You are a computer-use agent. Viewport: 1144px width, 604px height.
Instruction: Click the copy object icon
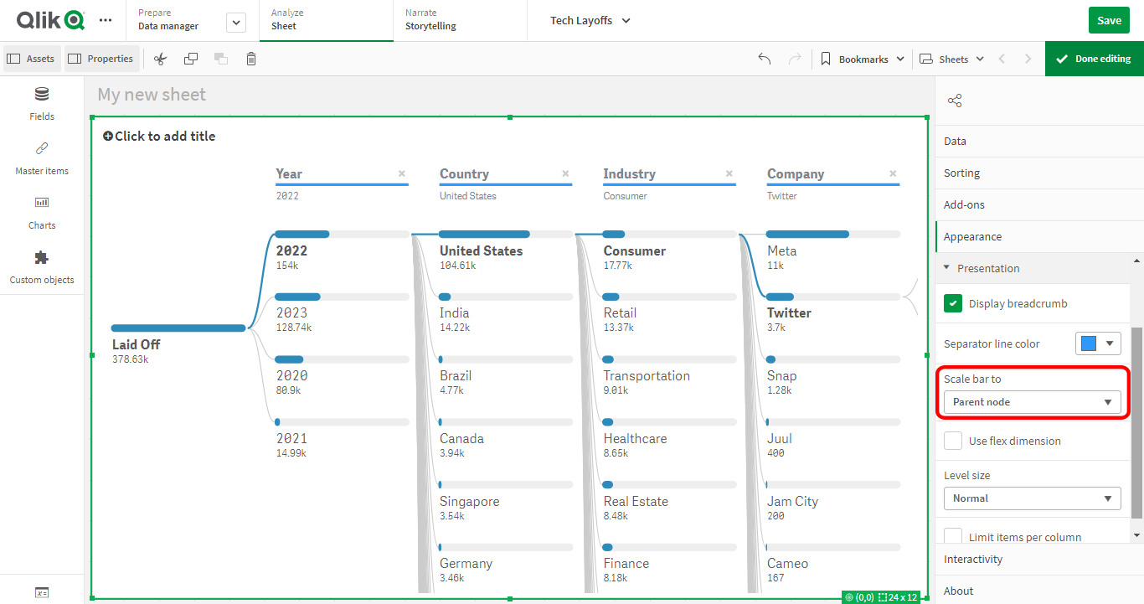tap(191, 59)
